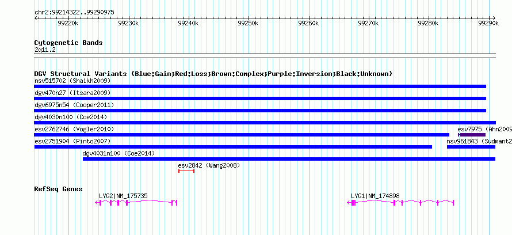Click the dgv4030n100 (Coe2014) label
Viewport: 512px width, 235px height.
coord(71,117)
